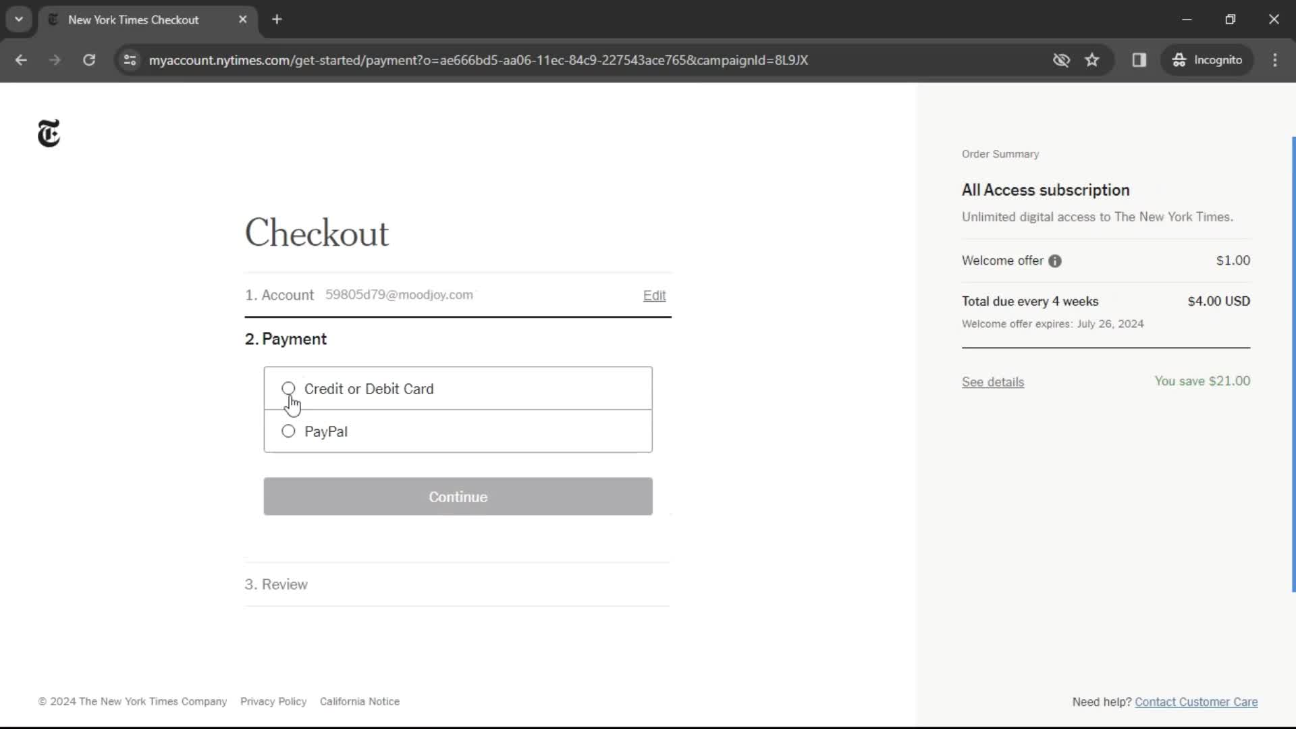Open a new browser tab

[x=277, y=20]
